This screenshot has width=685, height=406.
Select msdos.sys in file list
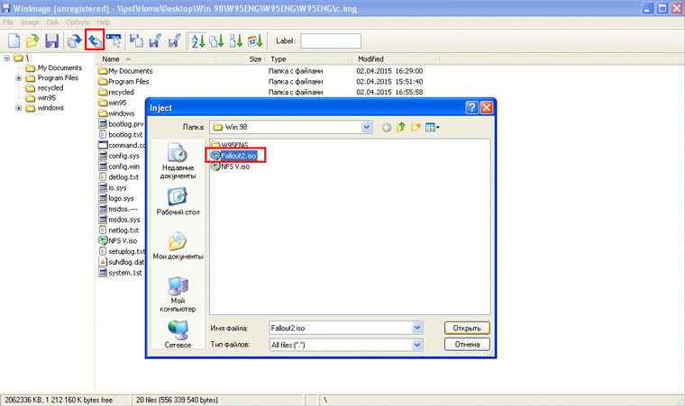[x=119, y=220]
